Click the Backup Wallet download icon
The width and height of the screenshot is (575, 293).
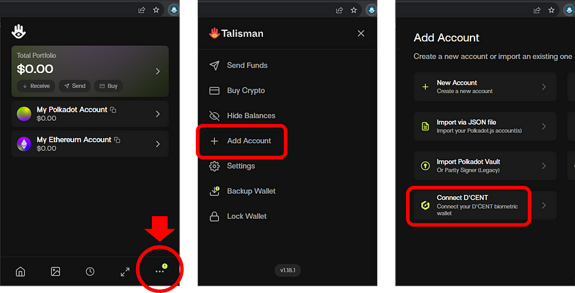click(x=214, y=191)
